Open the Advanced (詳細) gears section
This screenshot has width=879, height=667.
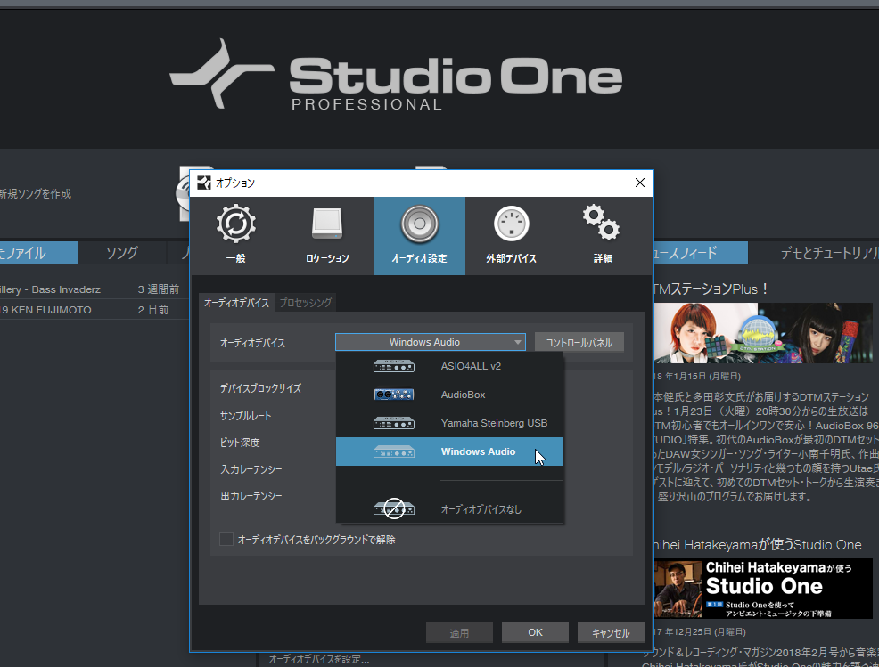coord(603,236)
